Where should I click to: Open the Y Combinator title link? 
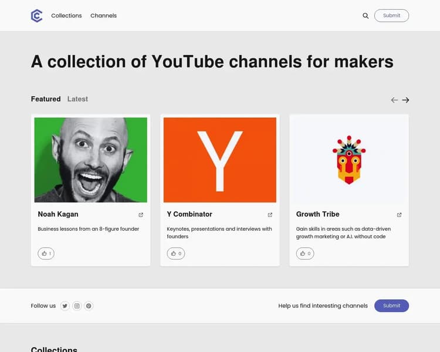(x=189, y=214)
